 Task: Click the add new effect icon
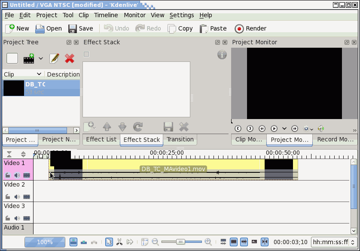pos(89,127)
